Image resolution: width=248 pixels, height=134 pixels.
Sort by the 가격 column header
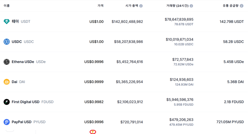pos(100,6)
